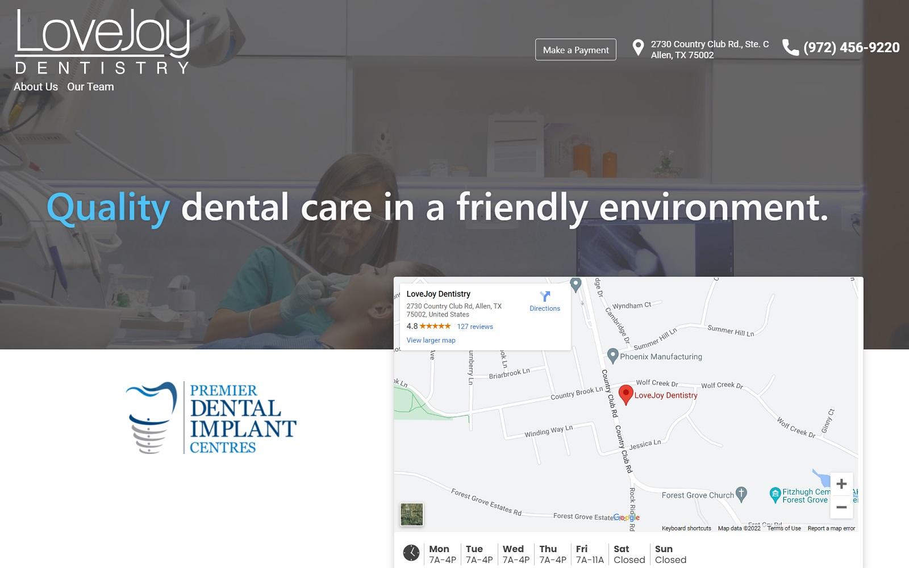Call the (972) 456-9220 number
Screen dimensions: 909x568
(x=851, y=48)
